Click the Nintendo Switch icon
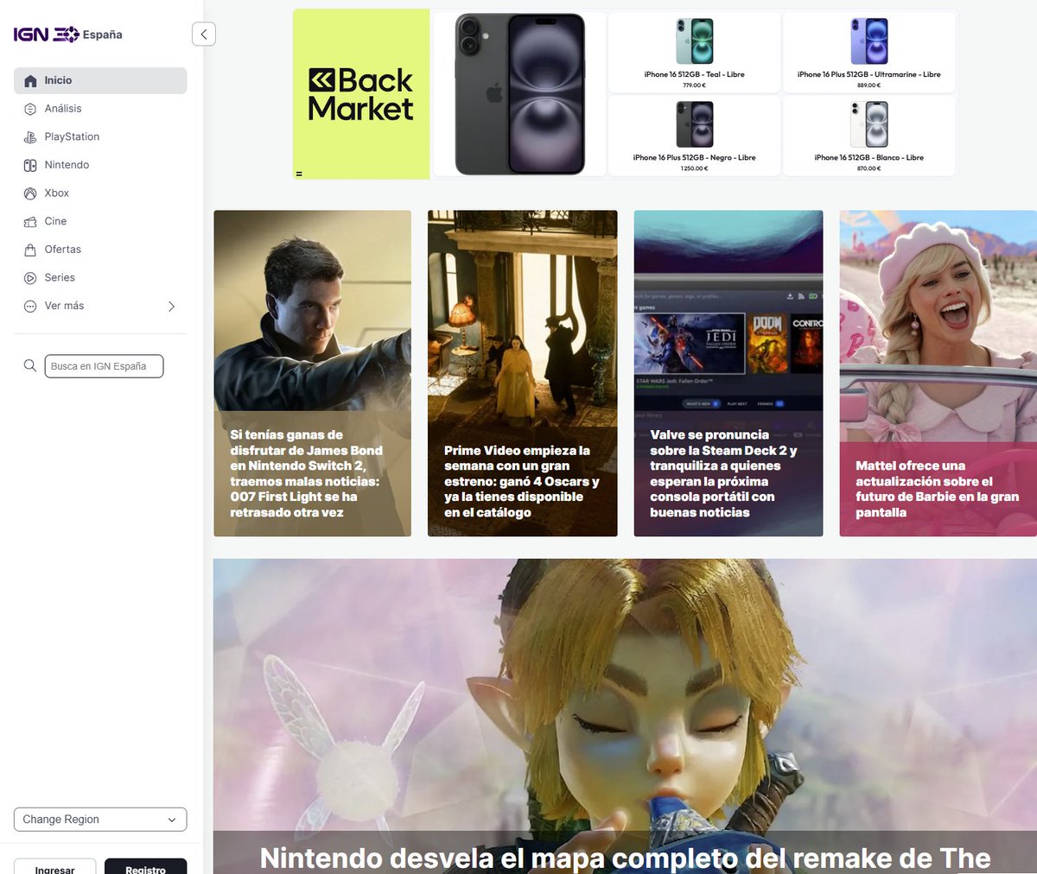 coord(30,165)
